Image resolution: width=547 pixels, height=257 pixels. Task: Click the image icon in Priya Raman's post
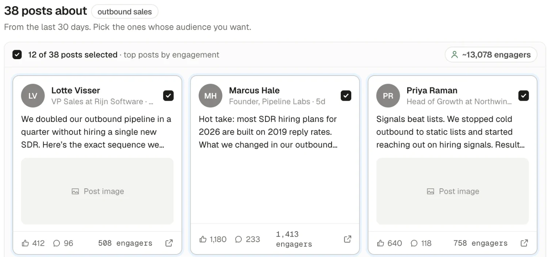pos(431,191)
